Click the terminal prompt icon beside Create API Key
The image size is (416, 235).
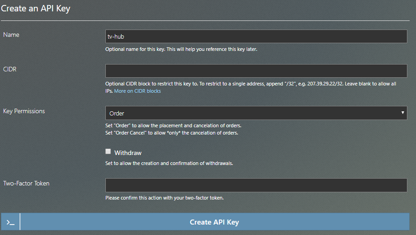10,222
